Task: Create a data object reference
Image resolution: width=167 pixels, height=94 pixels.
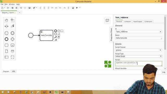Action: pyautogui.click(x=7, y=51)
